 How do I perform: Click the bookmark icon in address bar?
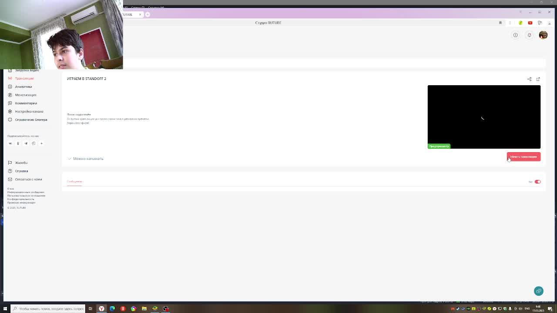pos(500,23)
